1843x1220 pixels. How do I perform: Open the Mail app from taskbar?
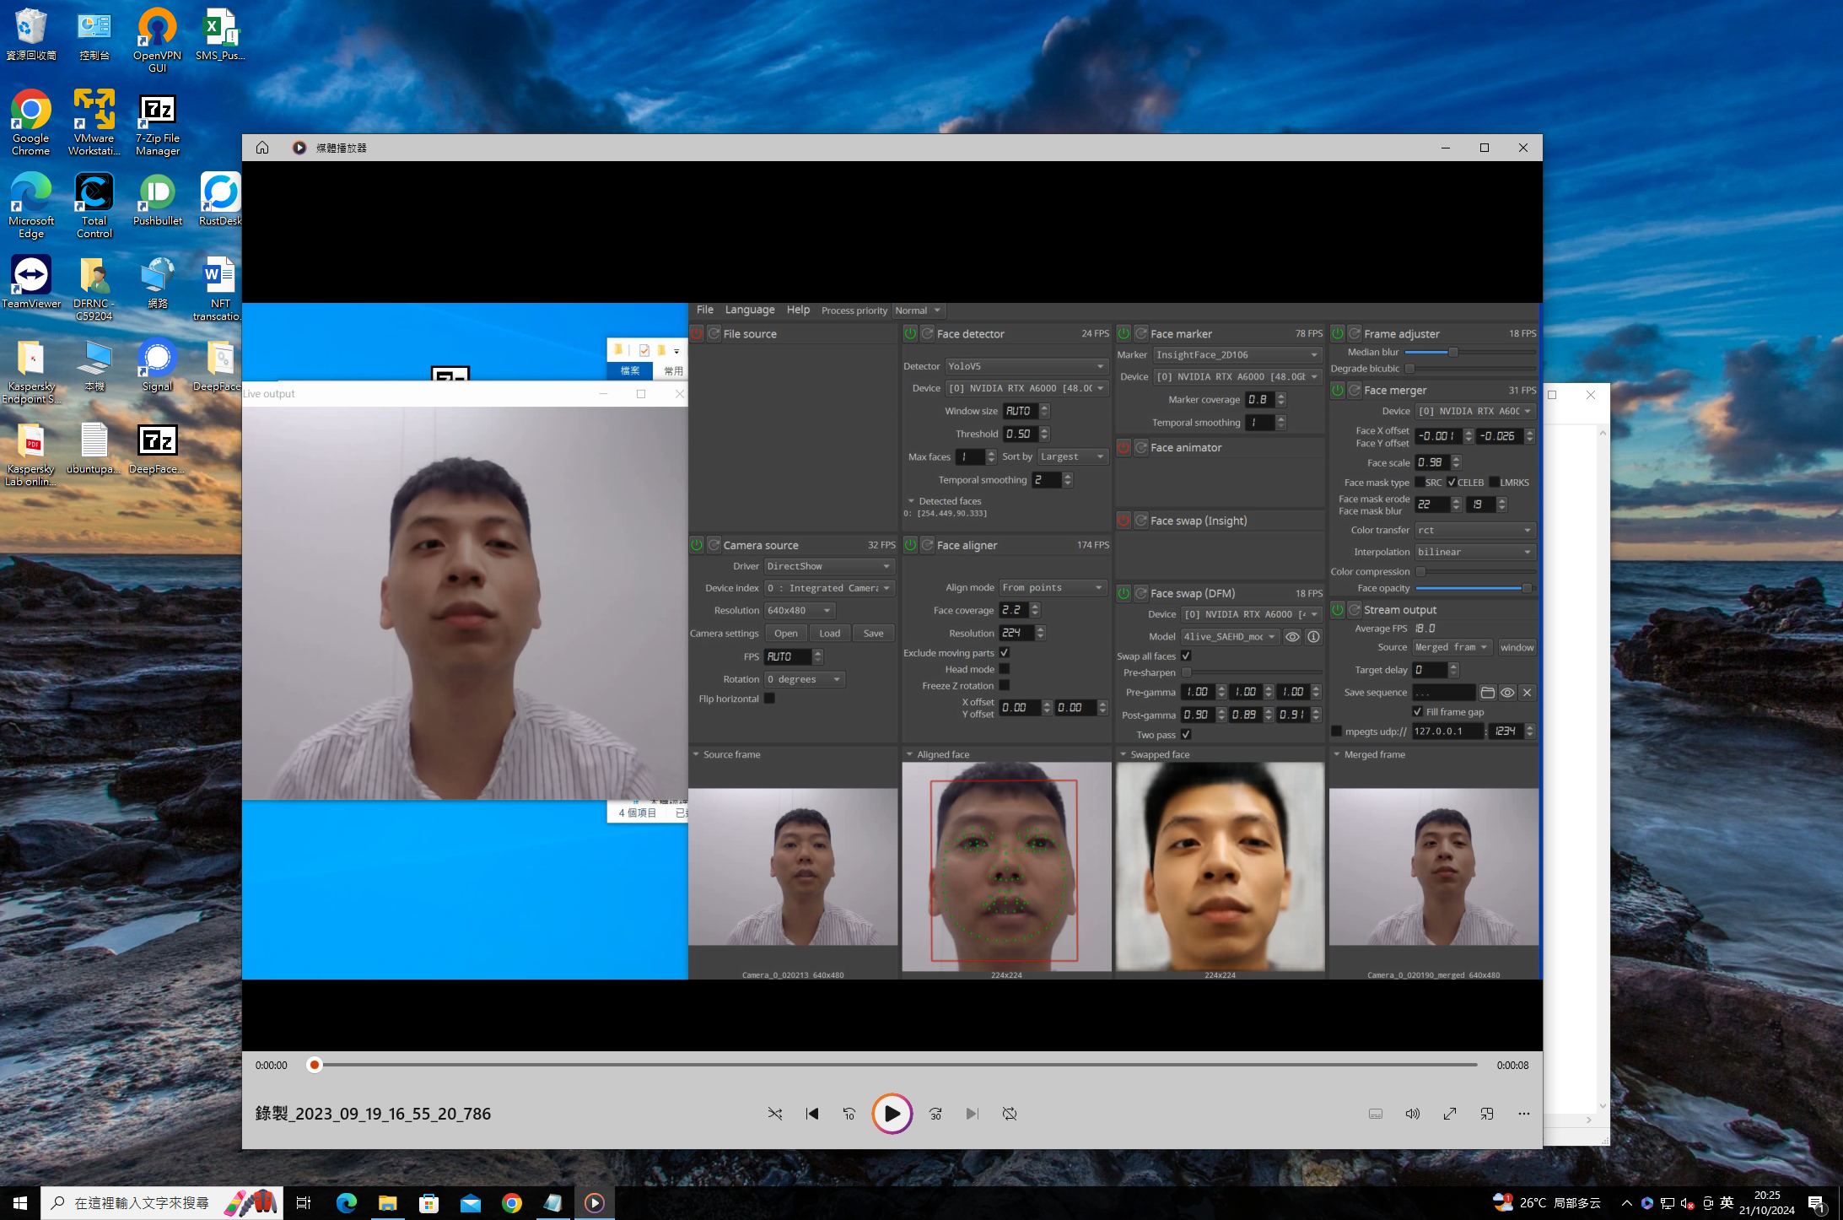pos(470,1203)
